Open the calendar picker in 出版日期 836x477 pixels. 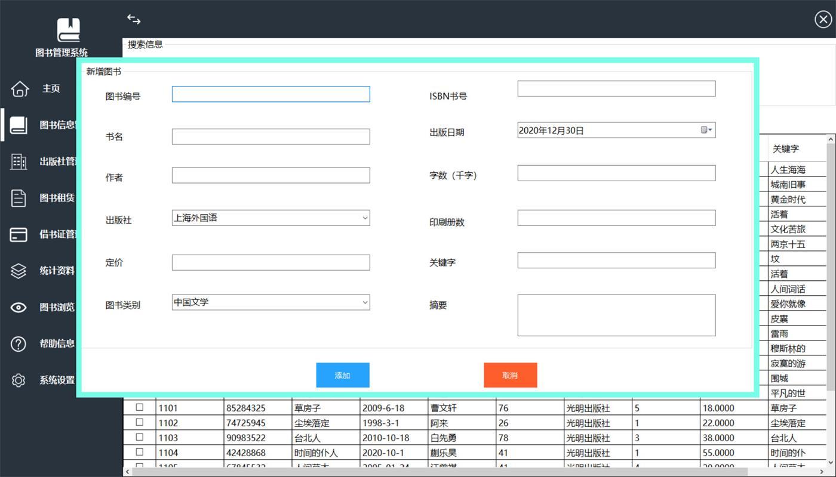706,130
